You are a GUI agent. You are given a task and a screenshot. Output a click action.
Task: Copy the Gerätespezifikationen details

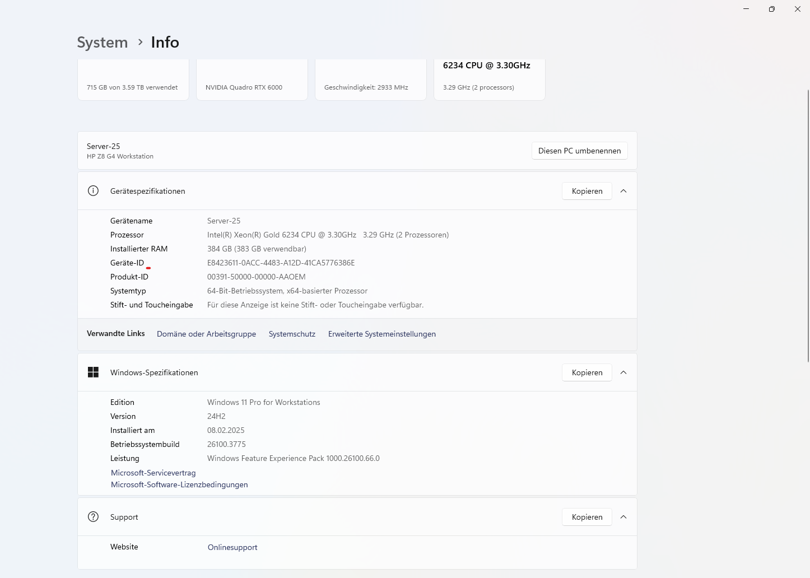(587, 191)
